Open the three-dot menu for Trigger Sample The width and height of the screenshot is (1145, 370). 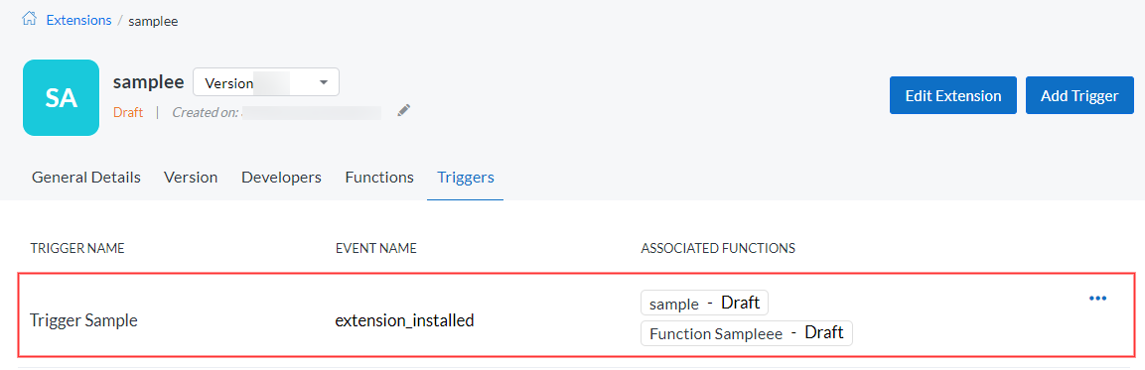[x=1097, y=298]
